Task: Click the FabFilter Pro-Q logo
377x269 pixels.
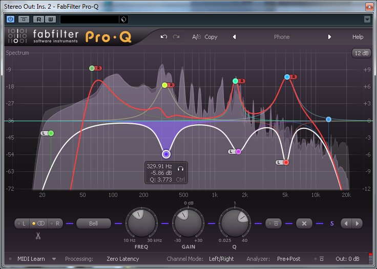Action: pos(70,36)
